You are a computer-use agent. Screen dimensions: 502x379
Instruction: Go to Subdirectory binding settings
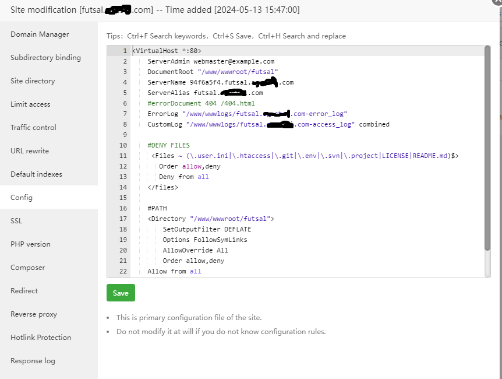tap(45, 58)
